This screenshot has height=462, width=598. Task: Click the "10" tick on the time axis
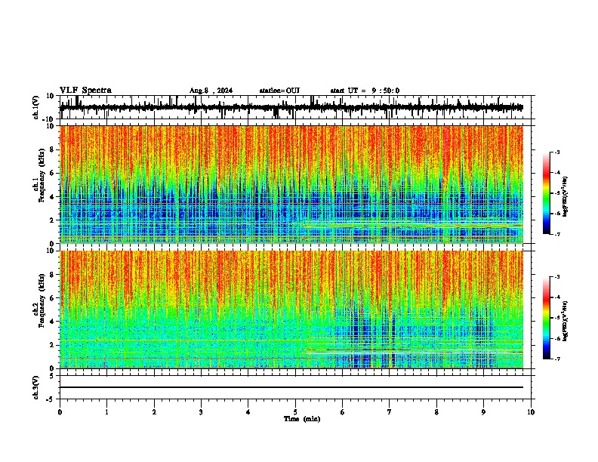(x=531, y=412)
